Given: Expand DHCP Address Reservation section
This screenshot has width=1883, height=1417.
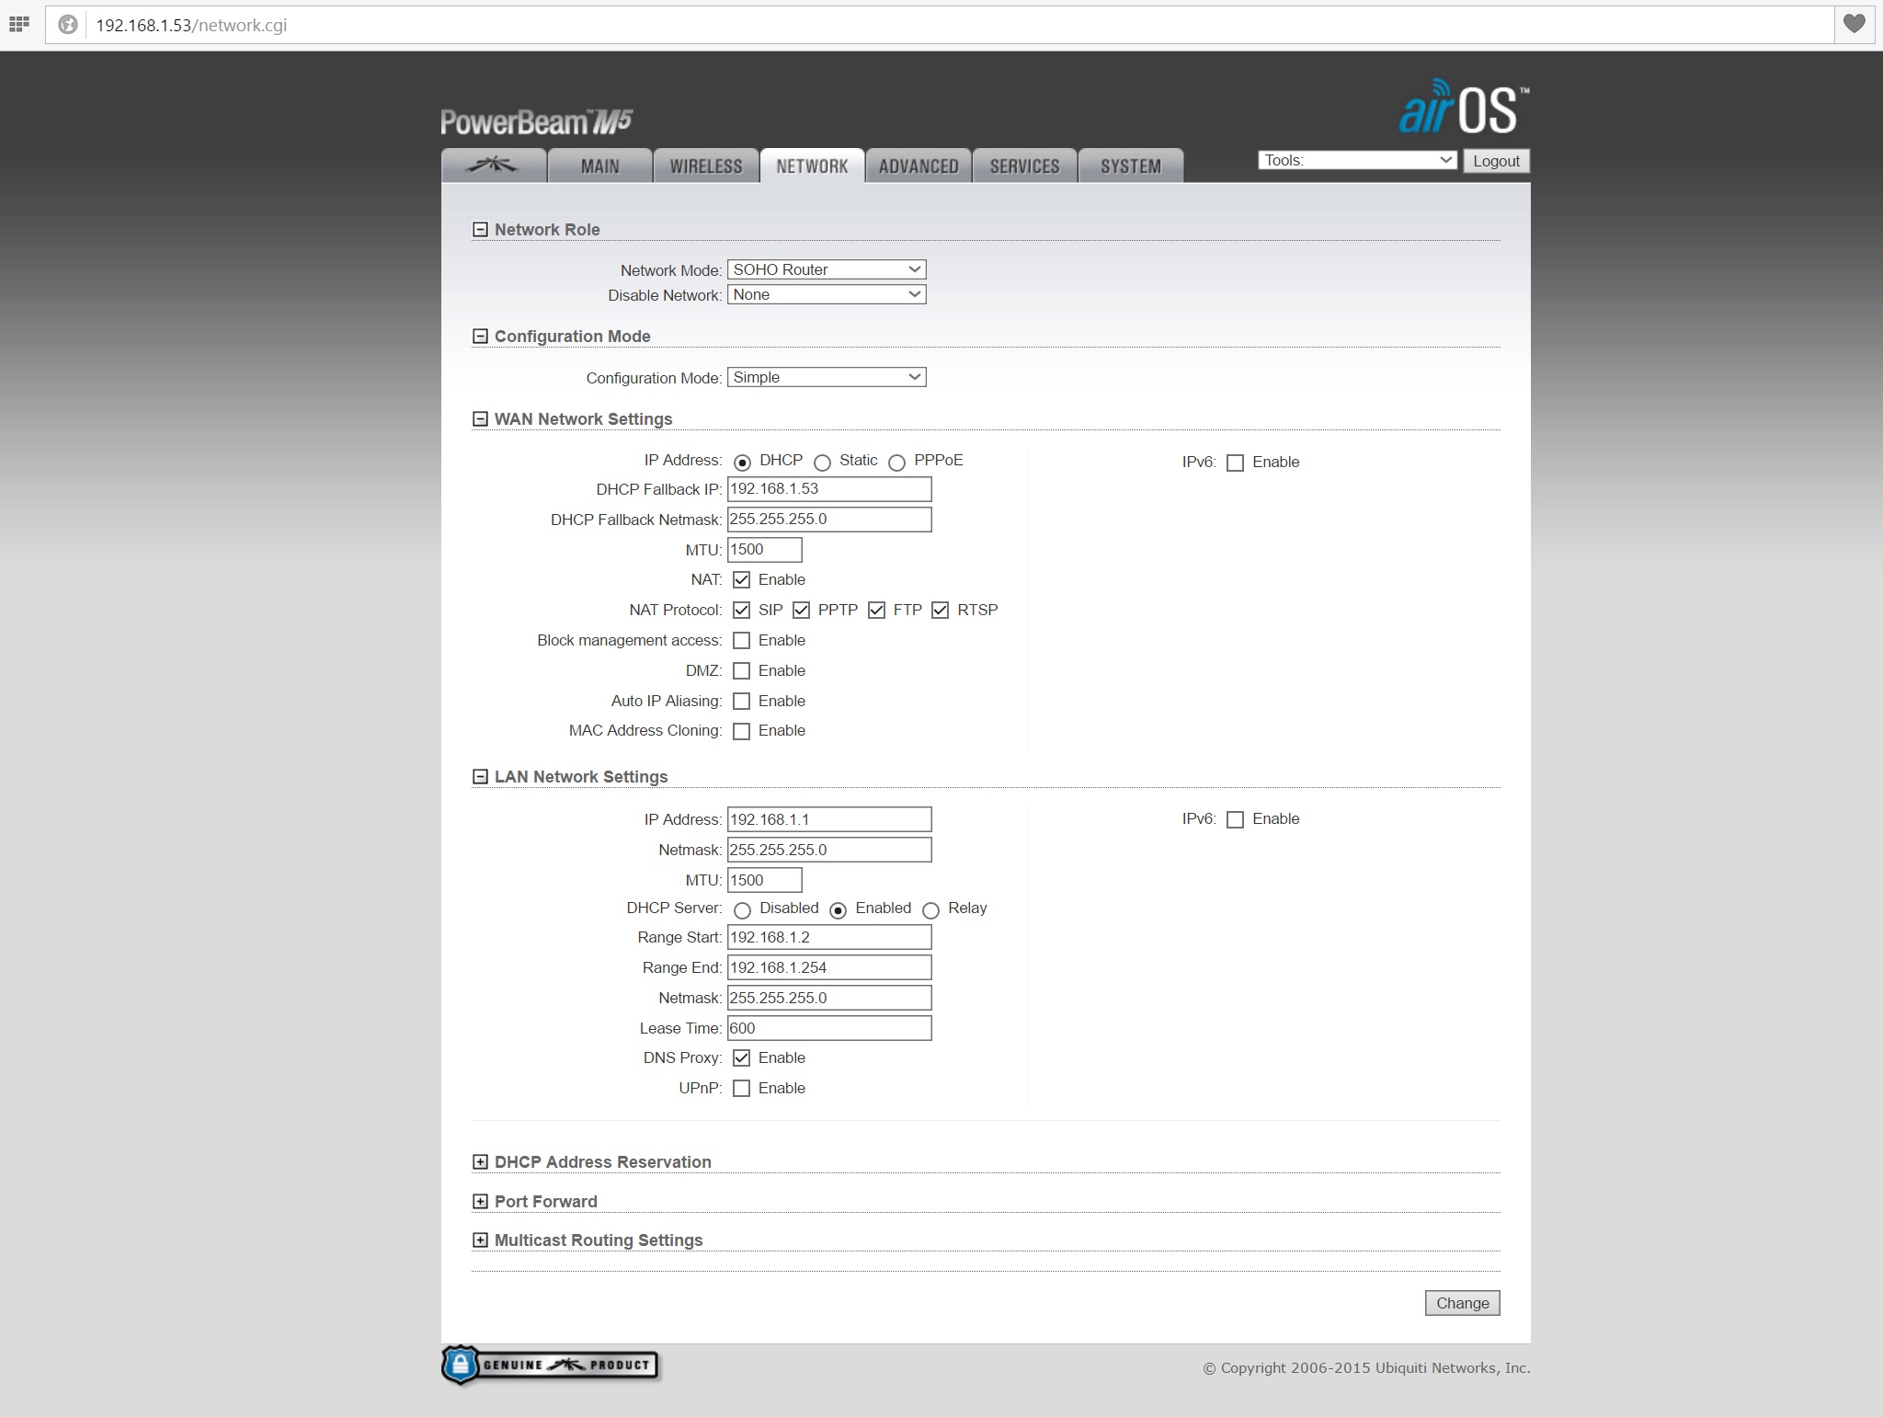Looking at the screenshot, I should 480,1162.
